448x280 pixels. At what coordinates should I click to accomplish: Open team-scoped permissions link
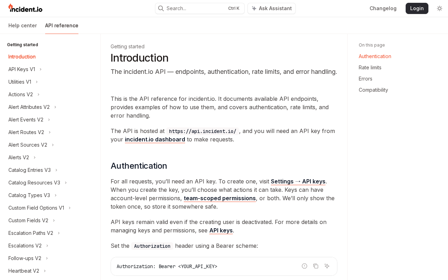(220, 198)
